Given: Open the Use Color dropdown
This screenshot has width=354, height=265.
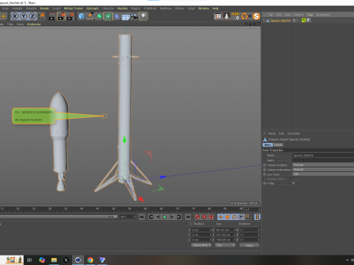Looking at the screenshot, I should point(323,174).
